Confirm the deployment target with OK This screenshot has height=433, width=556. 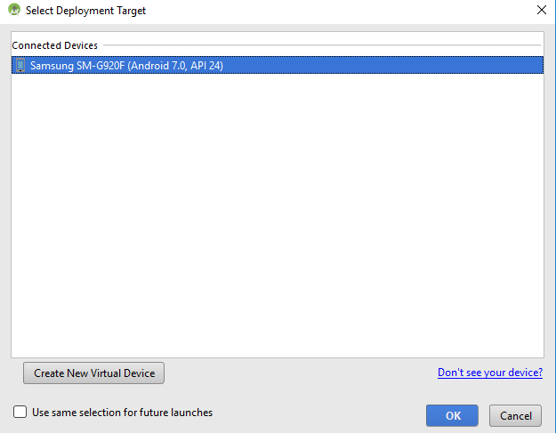pyautogui.click(x=453, y=415)
